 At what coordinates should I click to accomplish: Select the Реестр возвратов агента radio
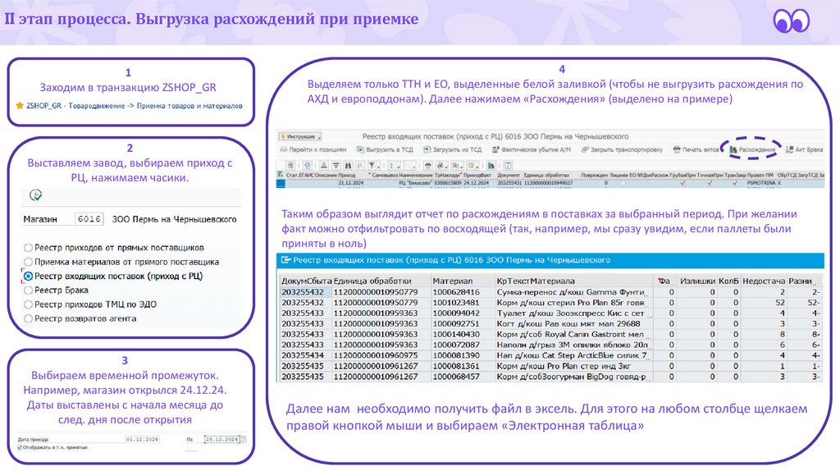28,318
